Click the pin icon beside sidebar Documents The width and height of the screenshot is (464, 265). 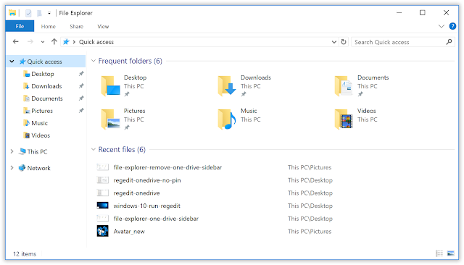point(81,98)
